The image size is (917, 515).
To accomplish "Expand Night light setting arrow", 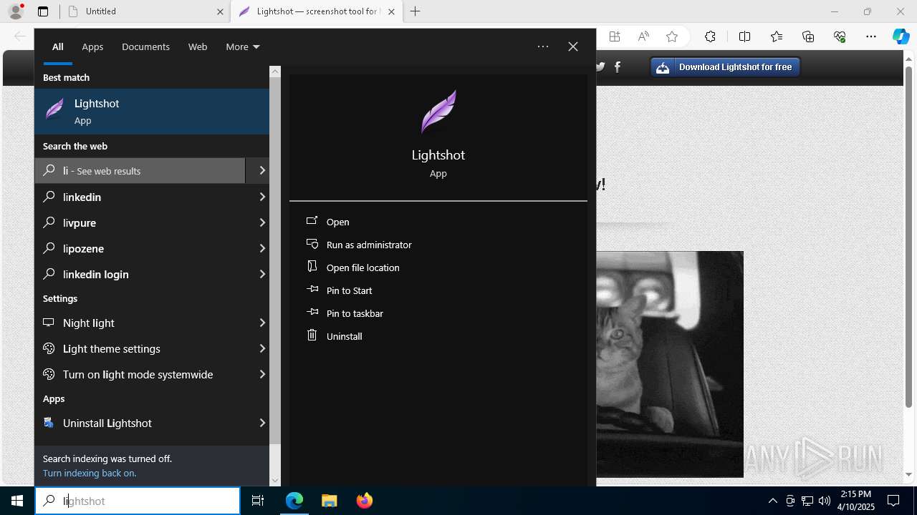I will click(262, 323).
